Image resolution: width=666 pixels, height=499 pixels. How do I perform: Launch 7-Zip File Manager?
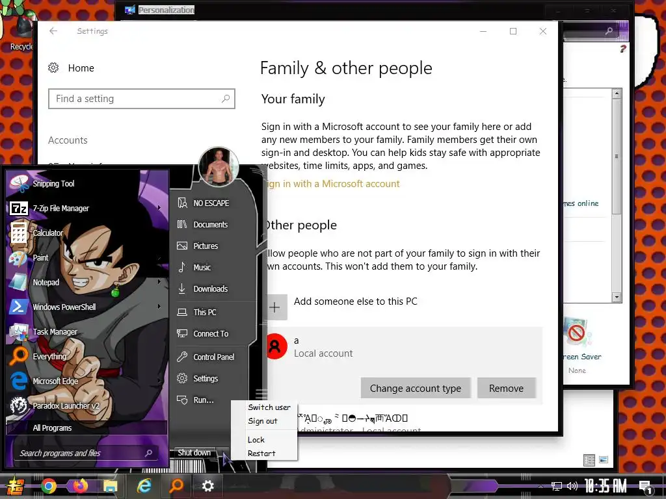pos(87,209)
